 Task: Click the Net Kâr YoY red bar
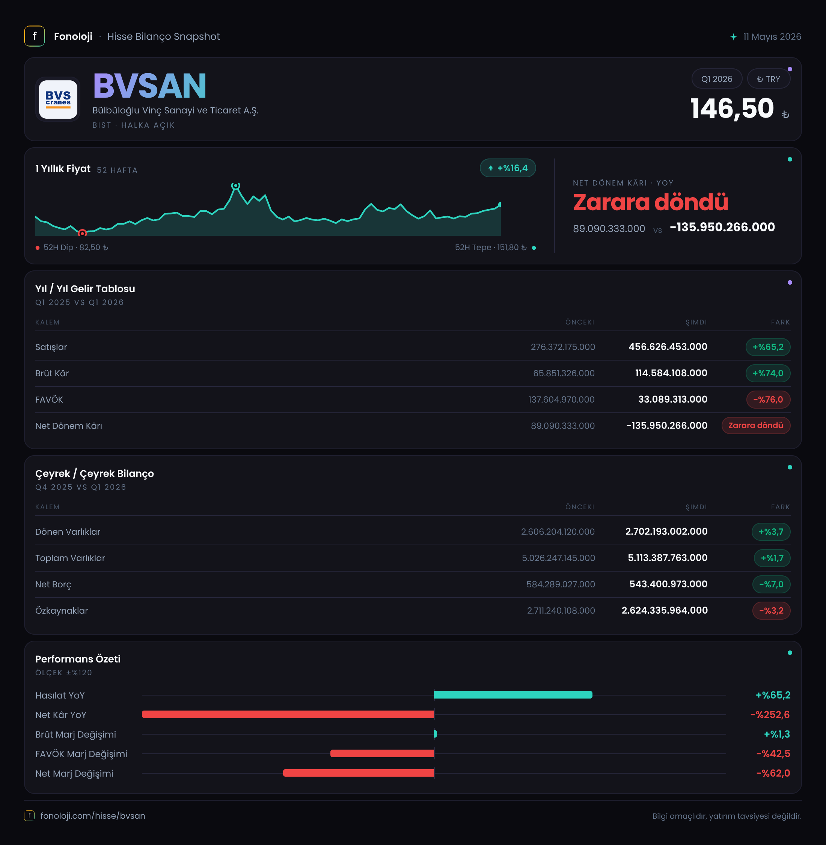288,714
